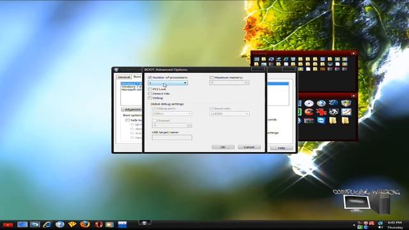409x230 pixels.
Task: Open the colored bars icon beside TeamViewer
Action: click(309, 120)
